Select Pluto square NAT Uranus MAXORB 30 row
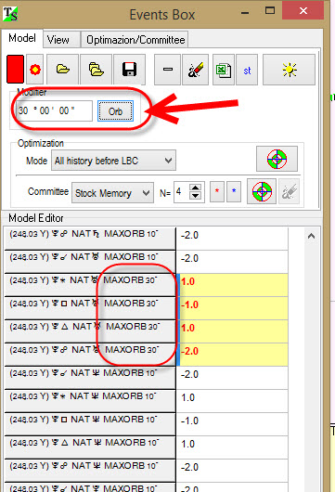This screenshot has height=492, width=335. (x=90, y=308)
